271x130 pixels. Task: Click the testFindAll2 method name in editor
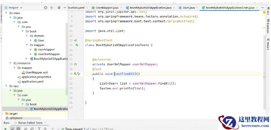pos(125,74)
